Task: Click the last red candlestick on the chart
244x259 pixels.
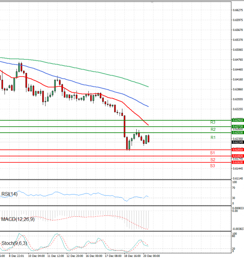Action: [148, 138]
